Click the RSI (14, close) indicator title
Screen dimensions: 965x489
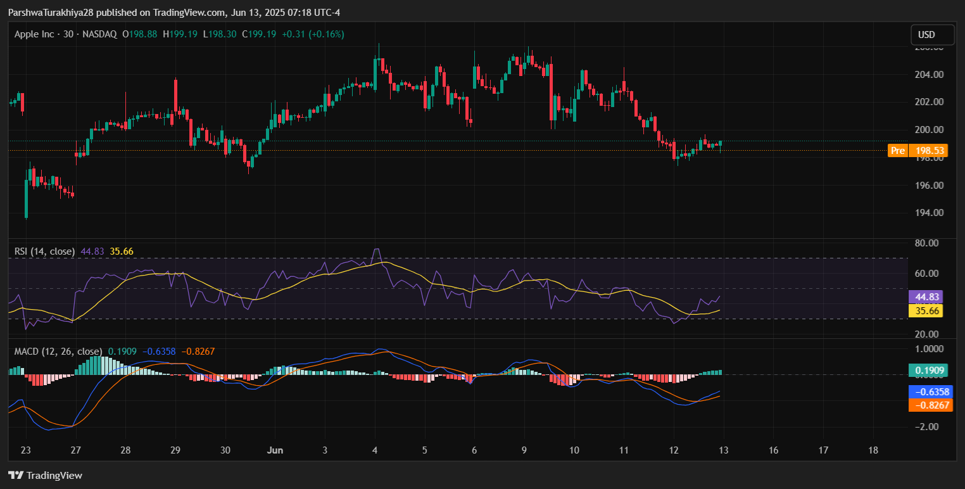point(44,251)
